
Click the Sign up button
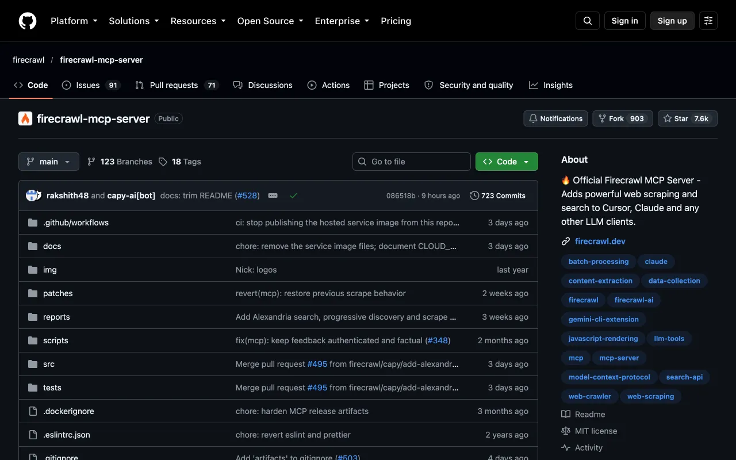tap(672, 21)
